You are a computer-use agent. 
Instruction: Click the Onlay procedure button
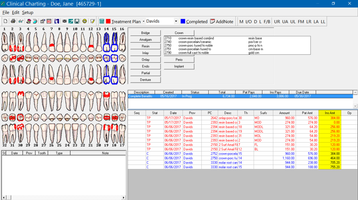(145, 60)
